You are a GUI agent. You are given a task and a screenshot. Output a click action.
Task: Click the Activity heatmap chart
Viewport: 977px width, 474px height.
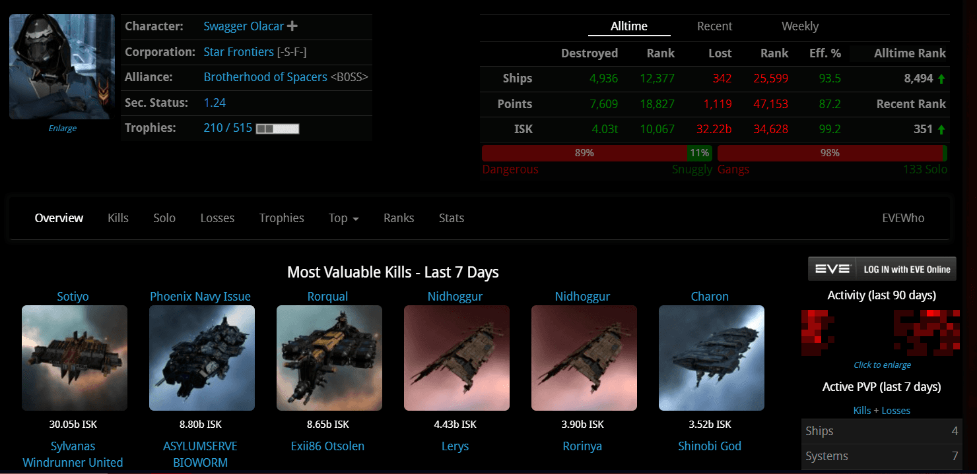point(881,333)
